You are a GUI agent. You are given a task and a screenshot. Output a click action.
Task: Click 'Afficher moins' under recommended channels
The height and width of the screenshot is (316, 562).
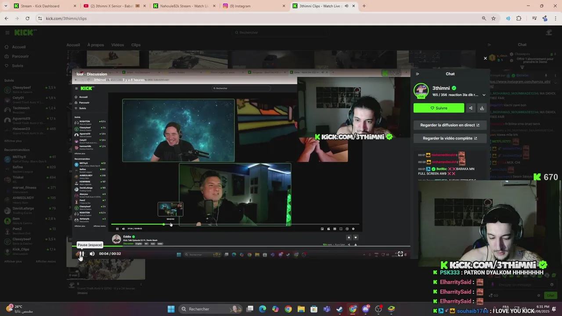46,262
